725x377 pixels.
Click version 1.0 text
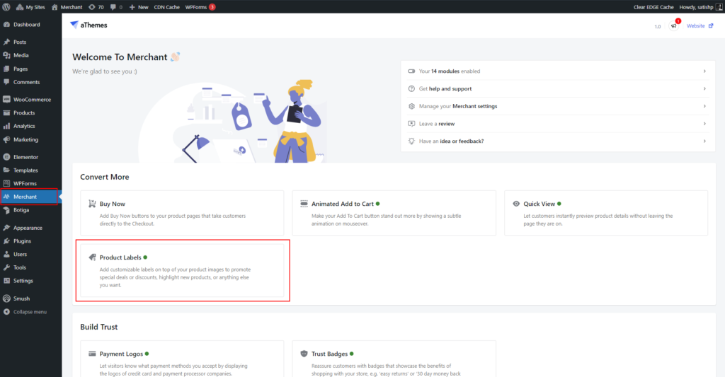click(658, 26)
